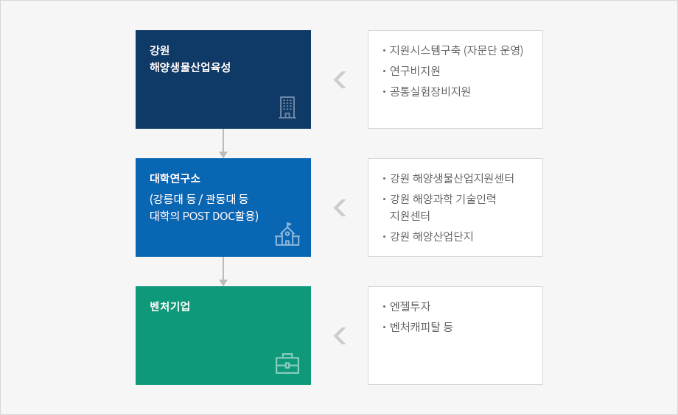Click the left chevron beside 강원 해양생물산업육성 box
This screenshot has height=415, width=678.
tap(340, 79)
